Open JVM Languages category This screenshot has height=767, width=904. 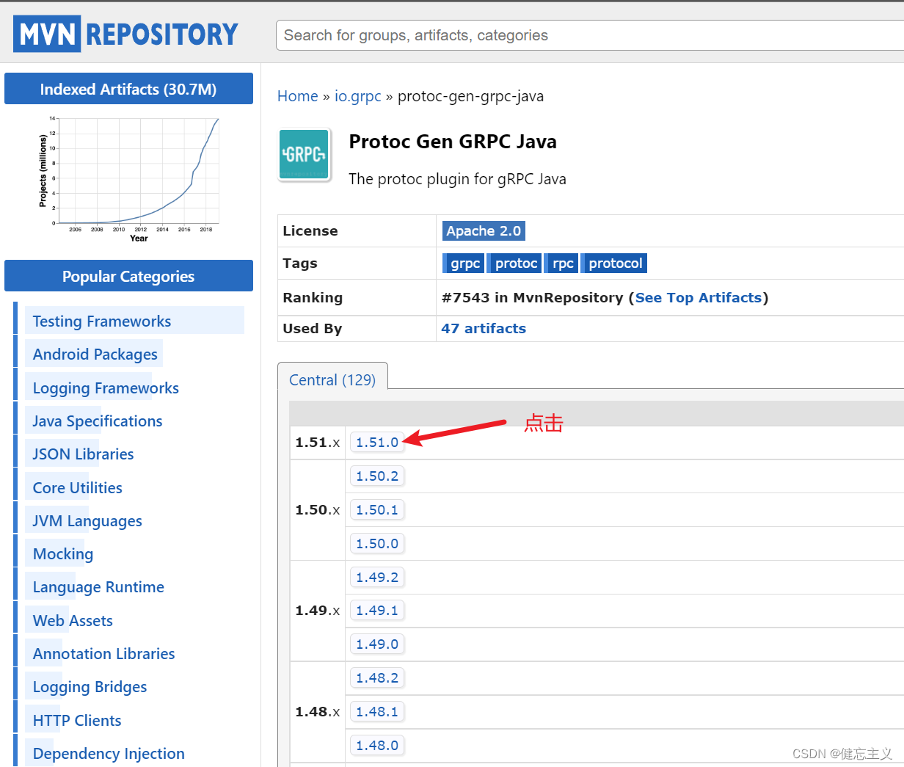pos(87,521)
